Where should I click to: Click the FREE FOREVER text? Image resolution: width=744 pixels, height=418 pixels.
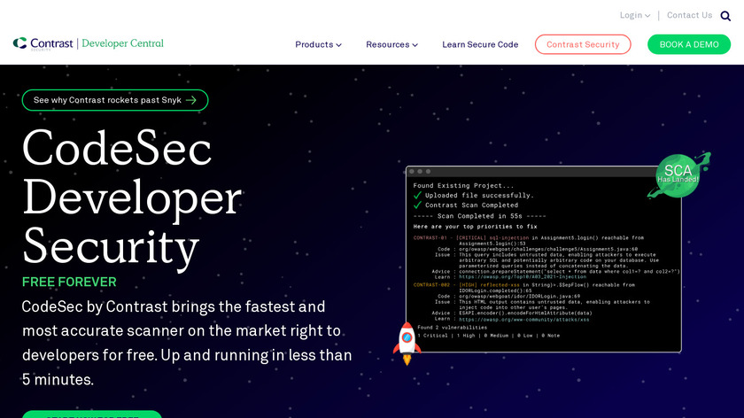click(69, 282)
